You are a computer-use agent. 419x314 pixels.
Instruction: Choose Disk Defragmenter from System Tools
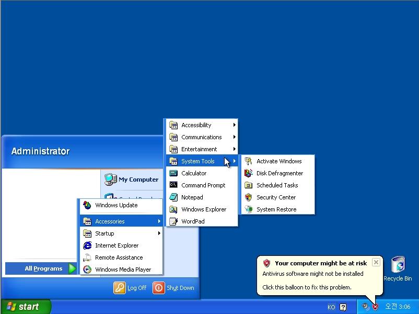pyautogui.click(x=277, y=173)
